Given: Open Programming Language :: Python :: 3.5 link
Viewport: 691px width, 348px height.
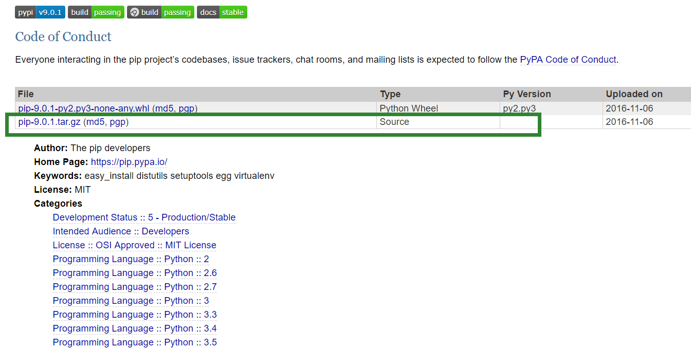Looking at the screenshot, I should pos(135,342).
